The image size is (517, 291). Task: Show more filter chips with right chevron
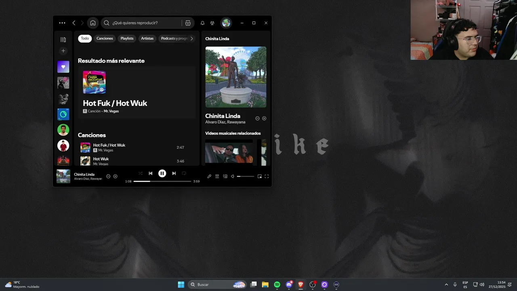[x=191, y=38]
